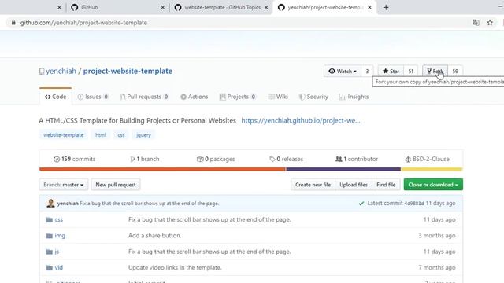Close the yenchiah/project-website-template browser tab

tap(369, 7)
